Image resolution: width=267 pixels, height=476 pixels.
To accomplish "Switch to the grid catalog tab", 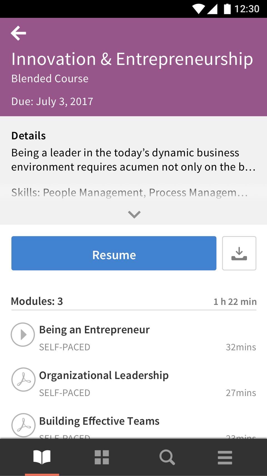I will 102,457.
